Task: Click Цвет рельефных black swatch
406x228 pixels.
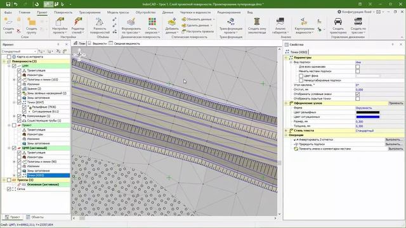Action: tap(368, 113)
